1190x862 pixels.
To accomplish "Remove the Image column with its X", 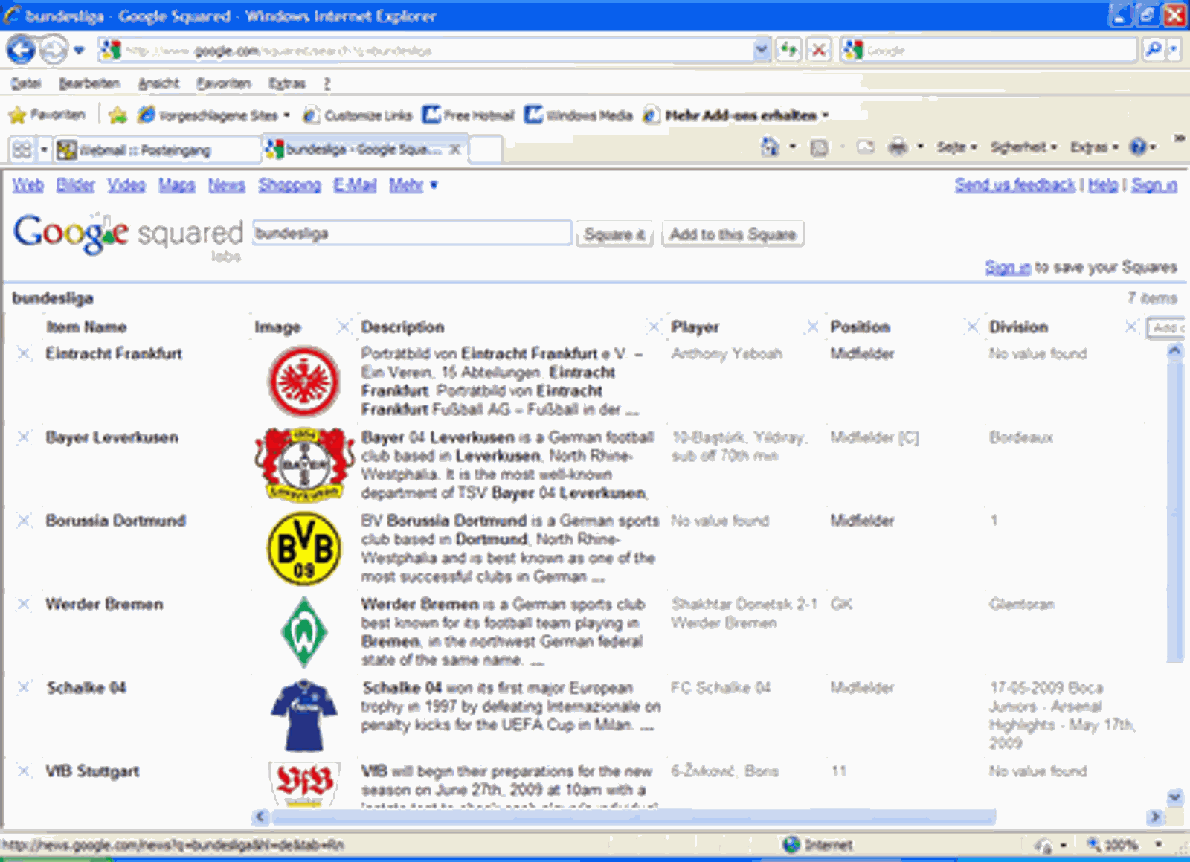I will [x=343, y=327].
